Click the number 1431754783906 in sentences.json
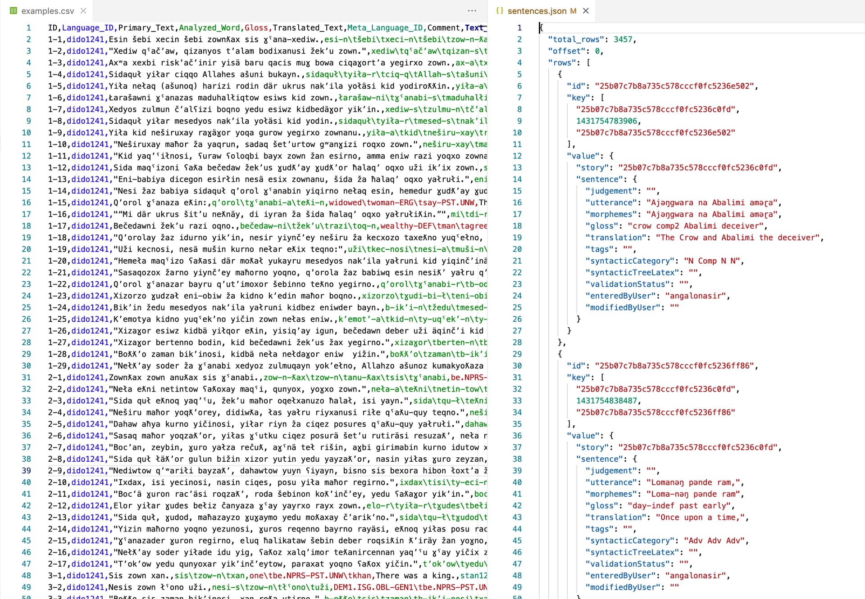This screenshot has width=865, height=599. coord(606,121)
